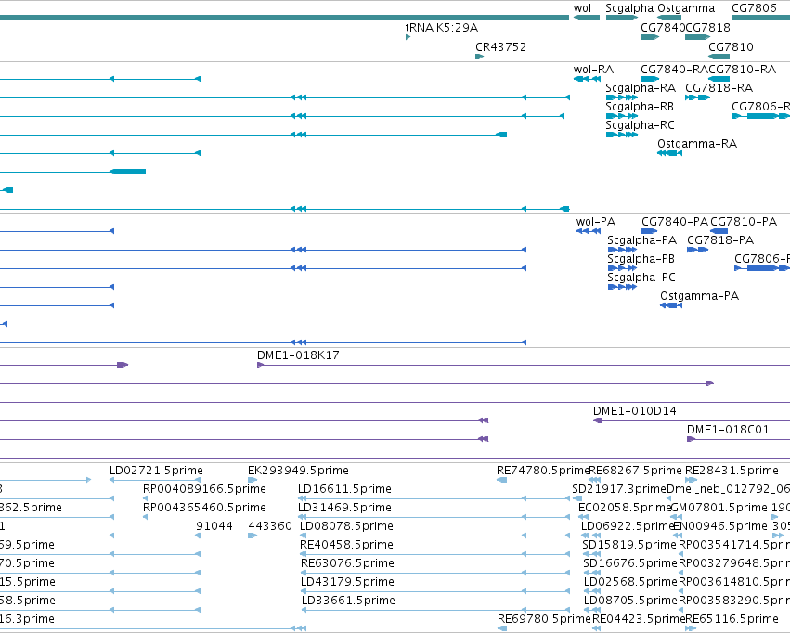Open the wol-RA transcript label
The image size is (790, 633).
point(593,70)
